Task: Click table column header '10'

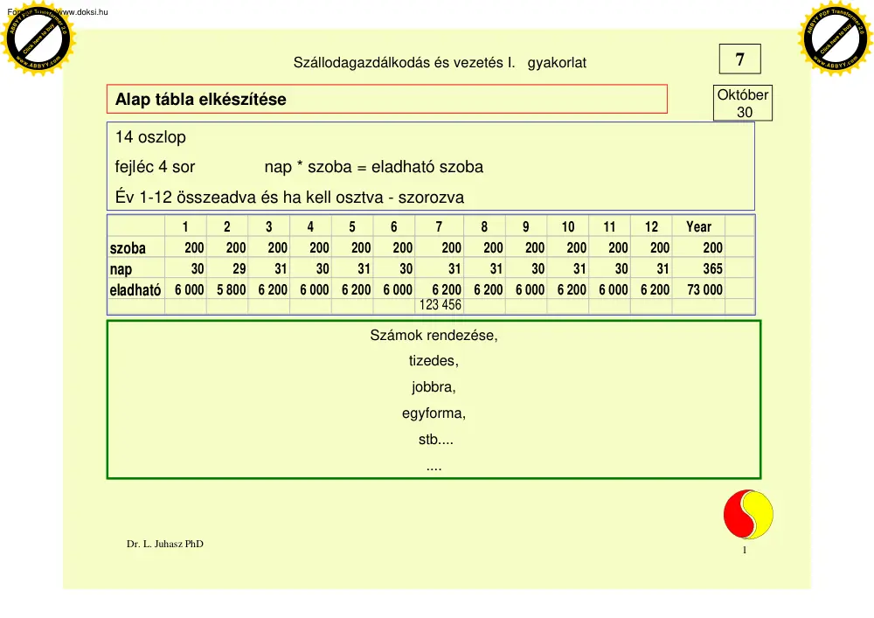Action: [x=567, y=226]
